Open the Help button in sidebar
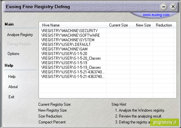181x128 pixels. coord(12,77)
